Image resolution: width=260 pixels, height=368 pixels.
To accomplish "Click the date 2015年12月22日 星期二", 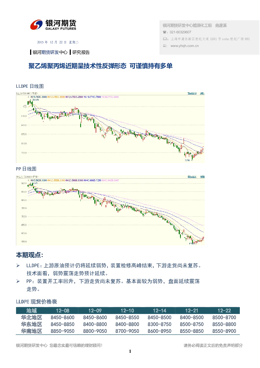I will coord(58,42).
